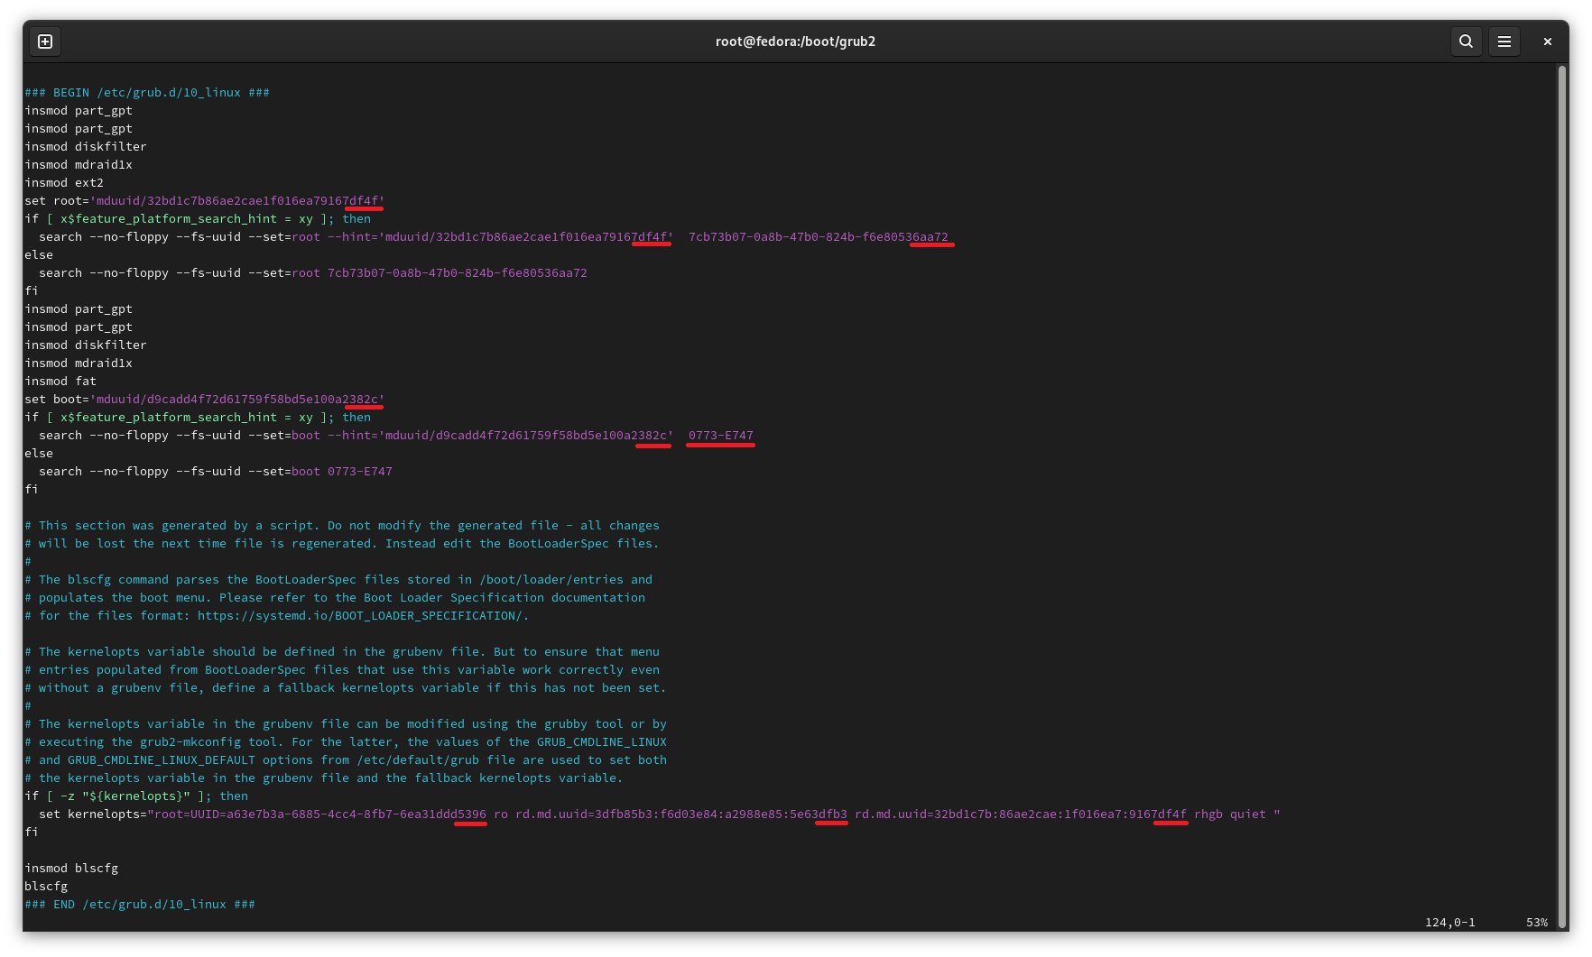The height and width of the screenshot is (957, 1592).
Task: Click the 'insmod ext2' line
Action: coord(64,182)
